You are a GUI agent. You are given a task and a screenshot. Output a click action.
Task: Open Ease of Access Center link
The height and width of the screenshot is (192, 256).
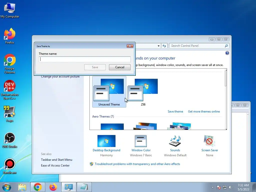tap(55, 165)
